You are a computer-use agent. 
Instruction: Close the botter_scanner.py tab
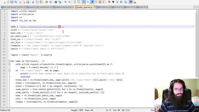tap(95, 7)
